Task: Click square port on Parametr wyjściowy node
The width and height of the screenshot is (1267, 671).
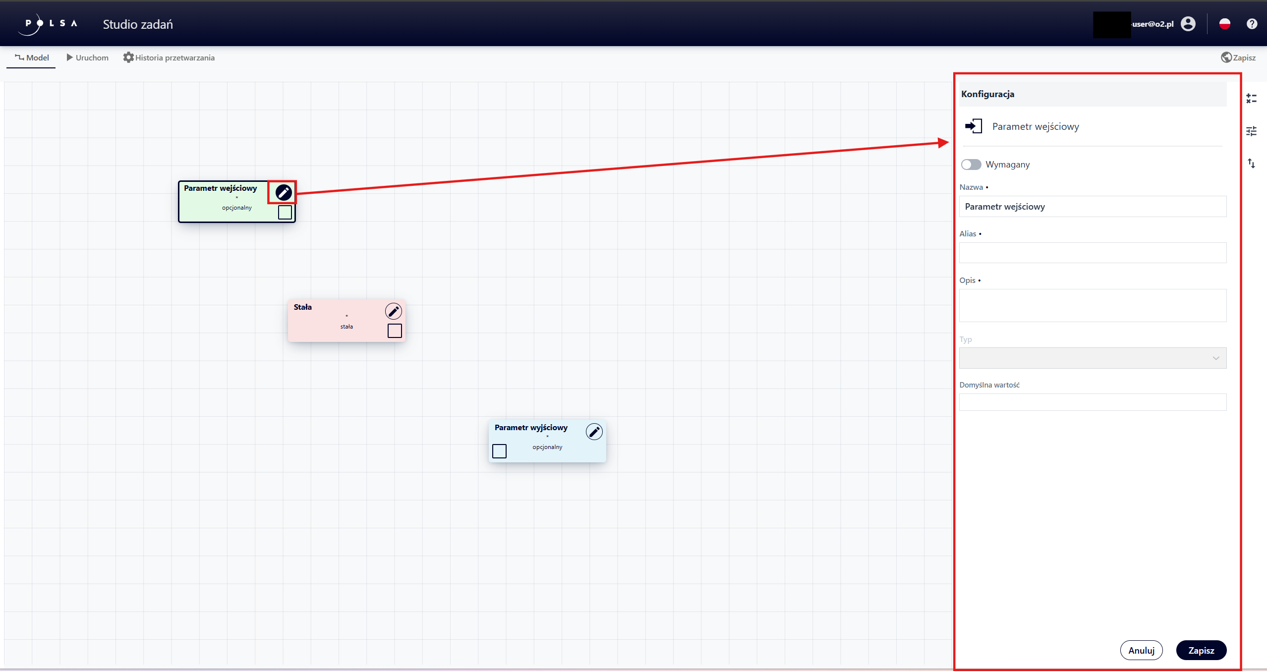Action: click(x=499, y=451)
